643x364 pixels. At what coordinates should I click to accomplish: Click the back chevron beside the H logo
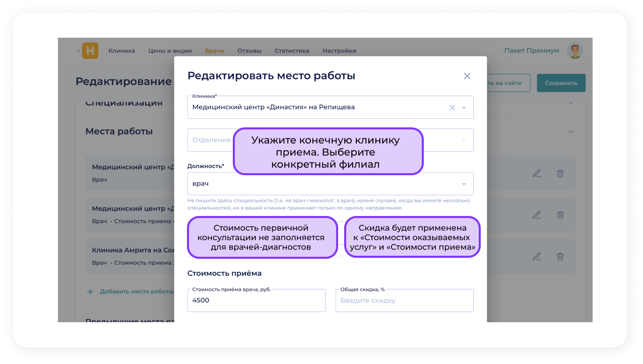click(x=79, y=51)
